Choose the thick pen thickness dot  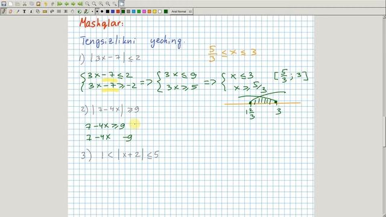coord(102,11)
